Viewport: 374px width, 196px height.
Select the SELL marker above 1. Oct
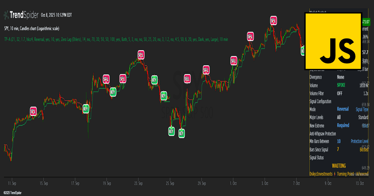point(233,61)
